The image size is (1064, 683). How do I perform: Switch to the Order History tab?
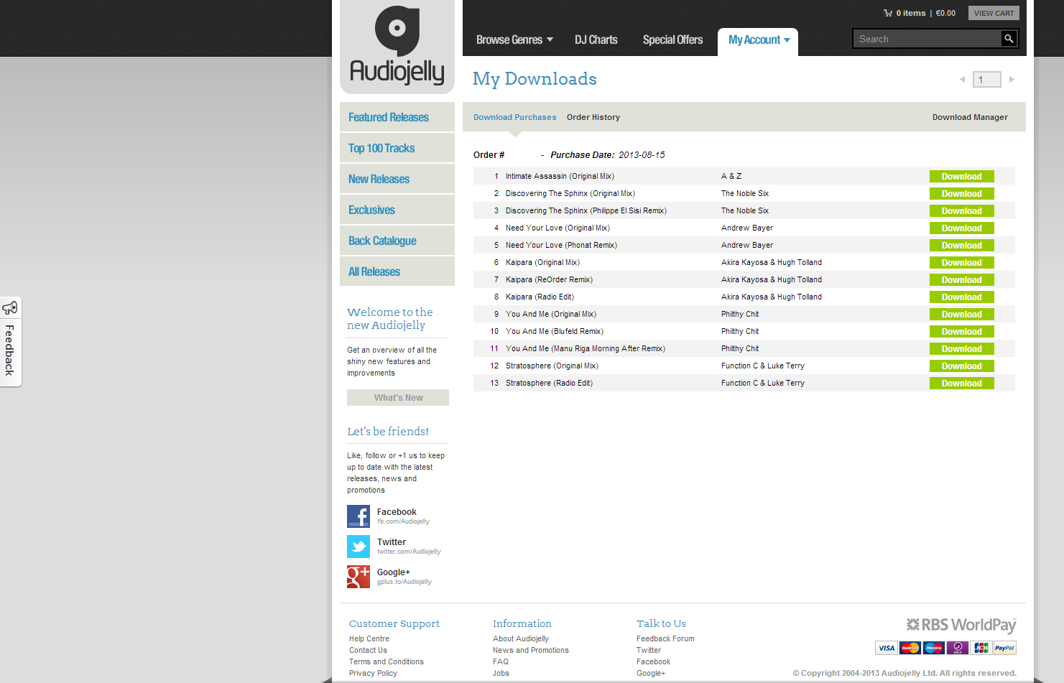(593, 117)
